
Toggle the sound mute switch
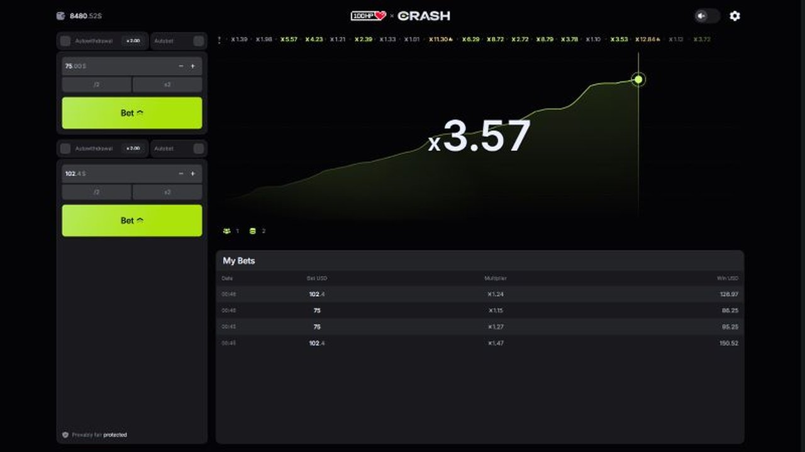coord(707,16)
